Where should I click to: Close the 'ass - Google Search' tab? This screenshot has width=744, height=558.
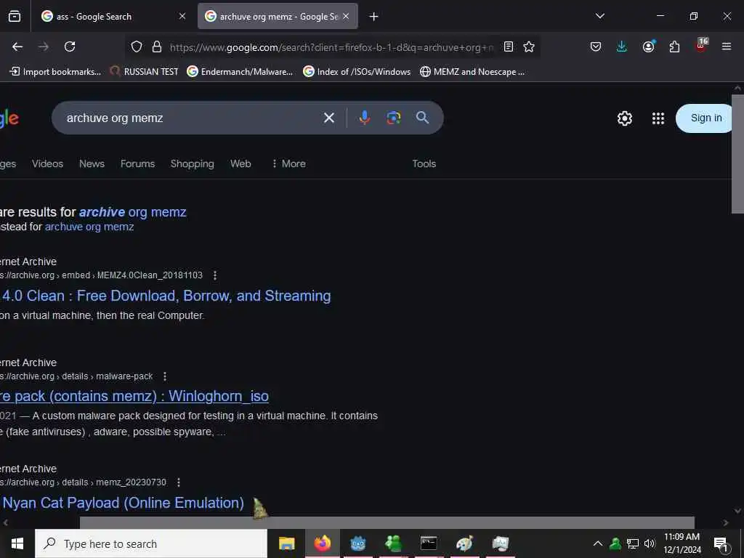point(182,16)
